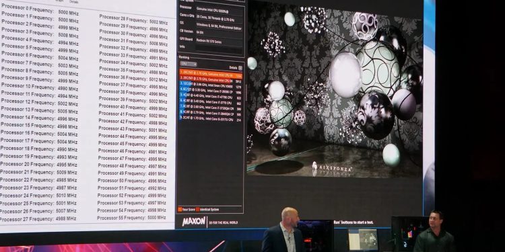
Task: Select the Core i7-4770K ranking row
Action: (211, 97)
